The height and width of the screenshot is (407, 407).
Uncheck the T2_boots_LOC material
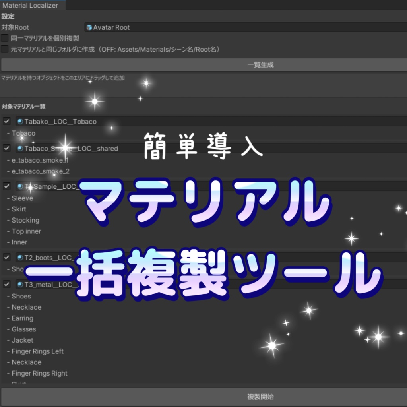6,257
